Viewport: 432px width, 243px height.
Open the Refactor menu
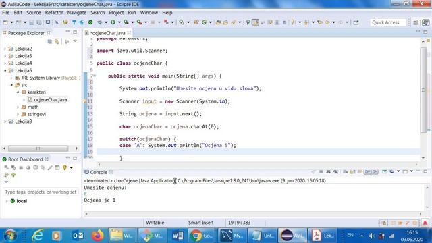click(54, 13)
